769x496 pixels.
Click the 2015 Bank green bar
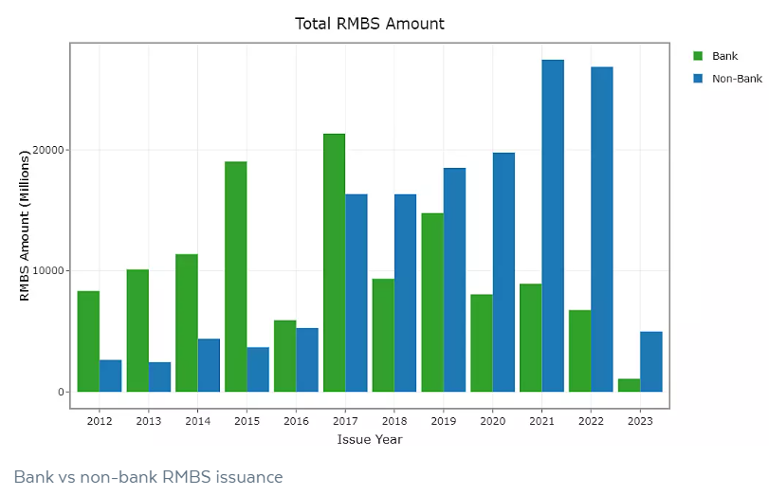click(x=235, y=276)
